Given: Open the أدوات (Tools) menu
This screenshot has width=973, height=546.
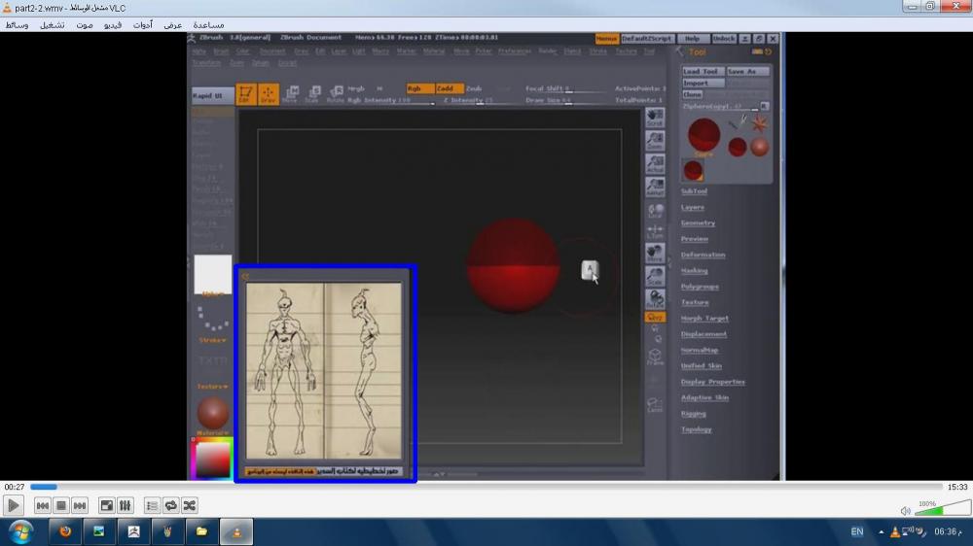Looking at the screenshot, I should coord(143,24).
